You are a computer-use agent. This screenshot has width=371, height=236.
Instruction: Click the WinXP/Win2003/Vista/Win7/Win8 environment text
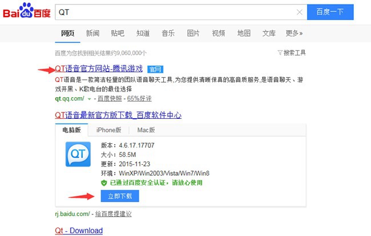coord(164,173)
